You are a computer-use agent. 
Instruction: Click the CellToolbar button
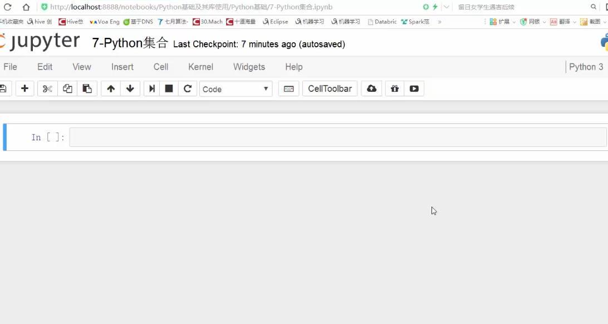(x=330, y=89)
